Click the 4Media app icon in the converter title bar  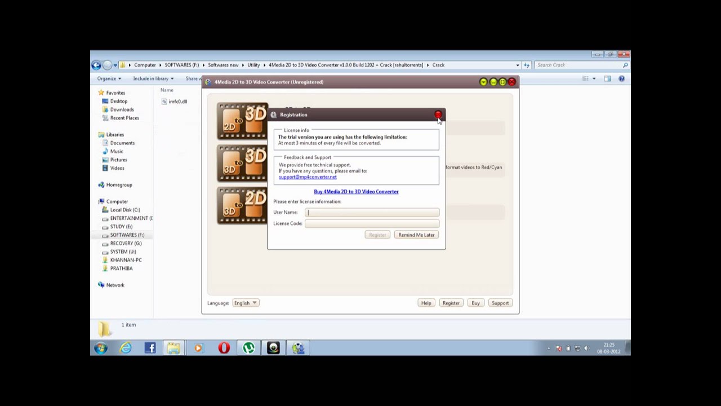click(x=208, y=82)
